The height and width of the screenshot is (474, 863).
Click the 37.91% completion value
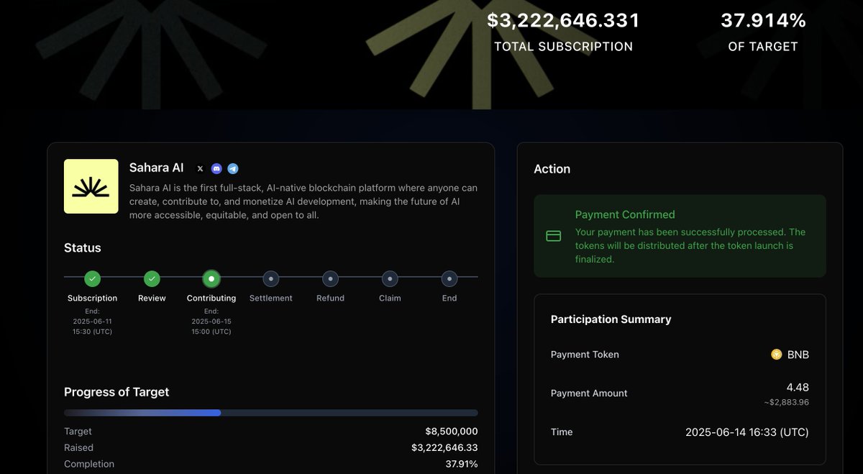click(x=462, y=464)
